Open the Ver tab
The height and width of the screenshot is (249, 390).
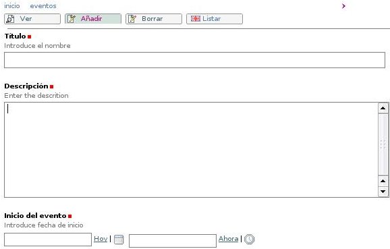(32, 19)
